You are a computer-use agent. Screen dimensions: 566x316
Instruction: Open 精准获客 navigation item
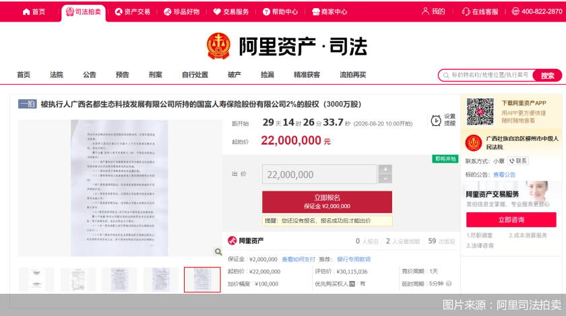tap(307, 75)
